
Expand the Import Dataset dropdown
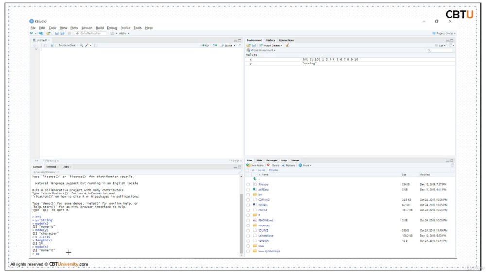[x=271, y=45]
